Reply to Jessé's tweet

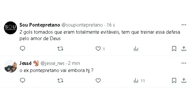coord(22,81)
